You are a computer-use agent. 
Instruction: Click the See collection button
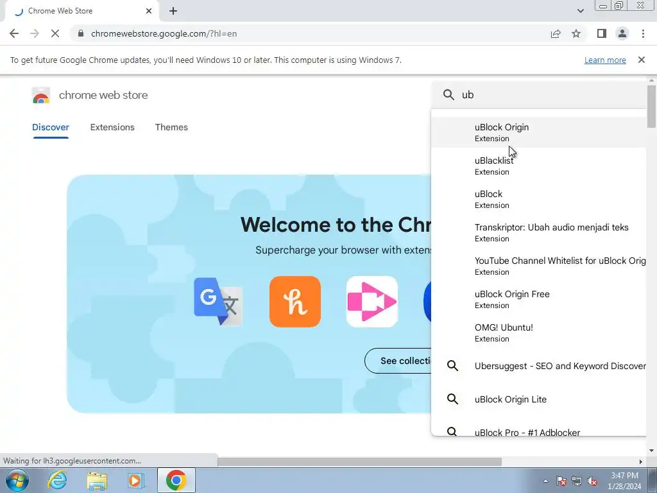pos(398,361)
